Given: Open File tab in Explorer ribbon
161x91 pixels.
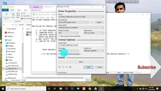Looking at the screenshot, I should (x=5, y=10).
